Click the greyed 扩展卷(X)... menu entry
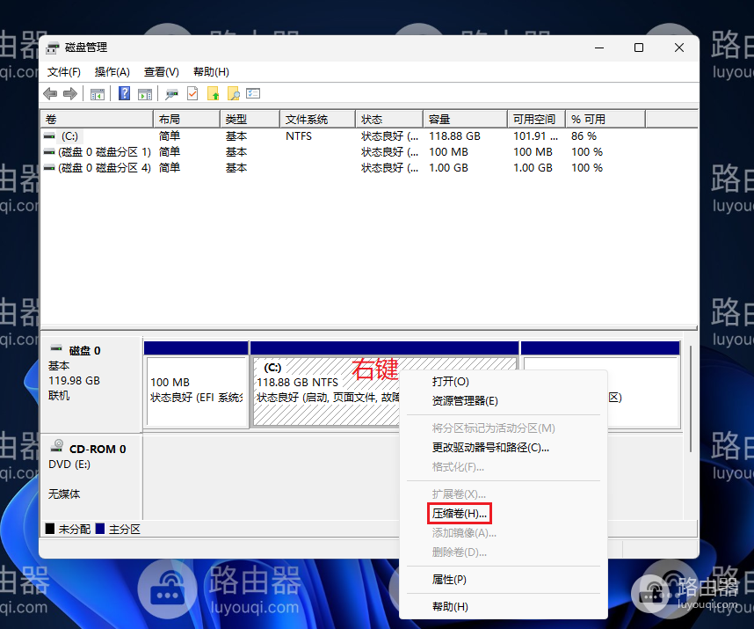This screenshot has width=754, height=629. click(x=504, y=494)
